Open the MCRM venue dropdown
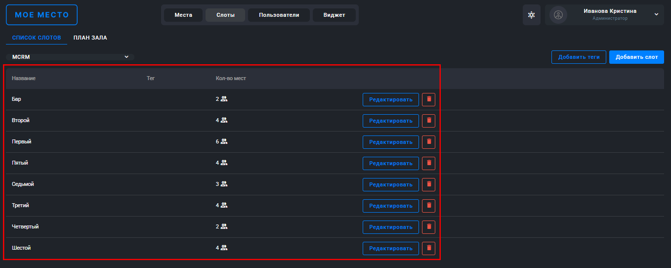This screenshot has height=268, width=671. 70,57
